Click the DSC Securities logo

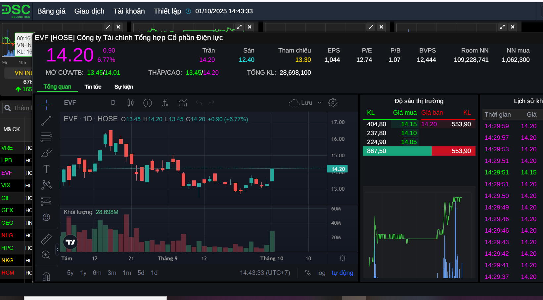point(16,11)
